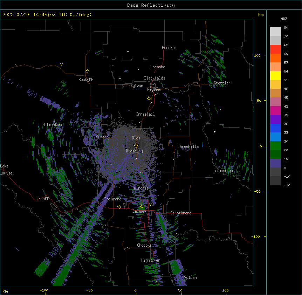Select the HighRiver label
Image resolution: width=302 pixels, height=295 pixels.
(x=151, y=260)
